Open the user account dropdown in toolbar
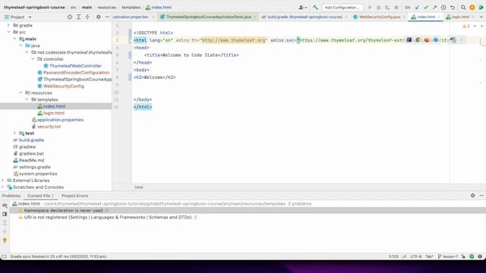The image size is (486, 273). [302, 8]
